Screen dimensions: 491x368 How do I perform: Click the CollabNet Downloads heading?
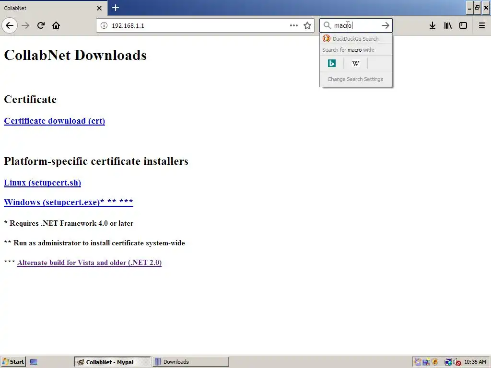[x=75, y=55]
